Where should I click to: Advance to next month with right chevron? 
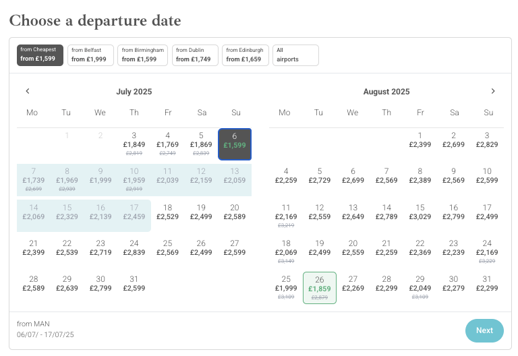pos(493,91)
